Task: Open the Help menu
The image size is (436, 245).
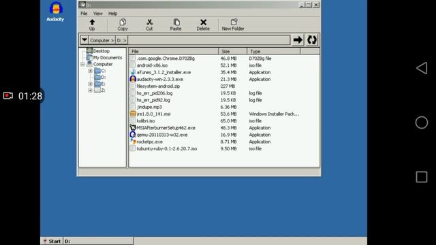Action: tap(112, 14)
